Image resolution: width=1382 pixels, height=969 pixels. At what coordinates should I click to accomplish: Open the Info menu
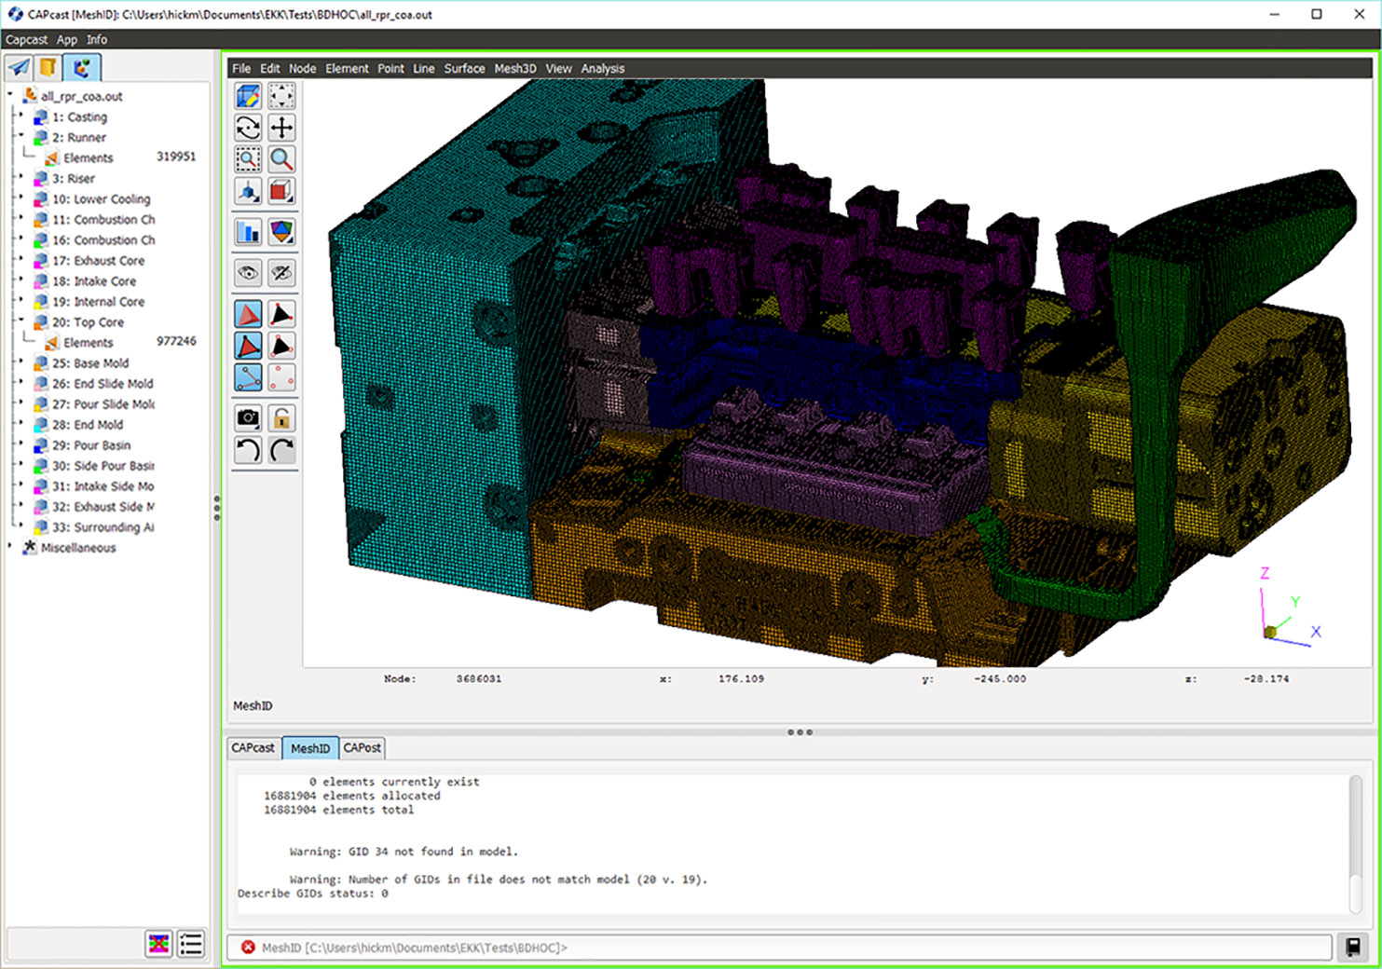pyautogui.click(x=97, y=40)
